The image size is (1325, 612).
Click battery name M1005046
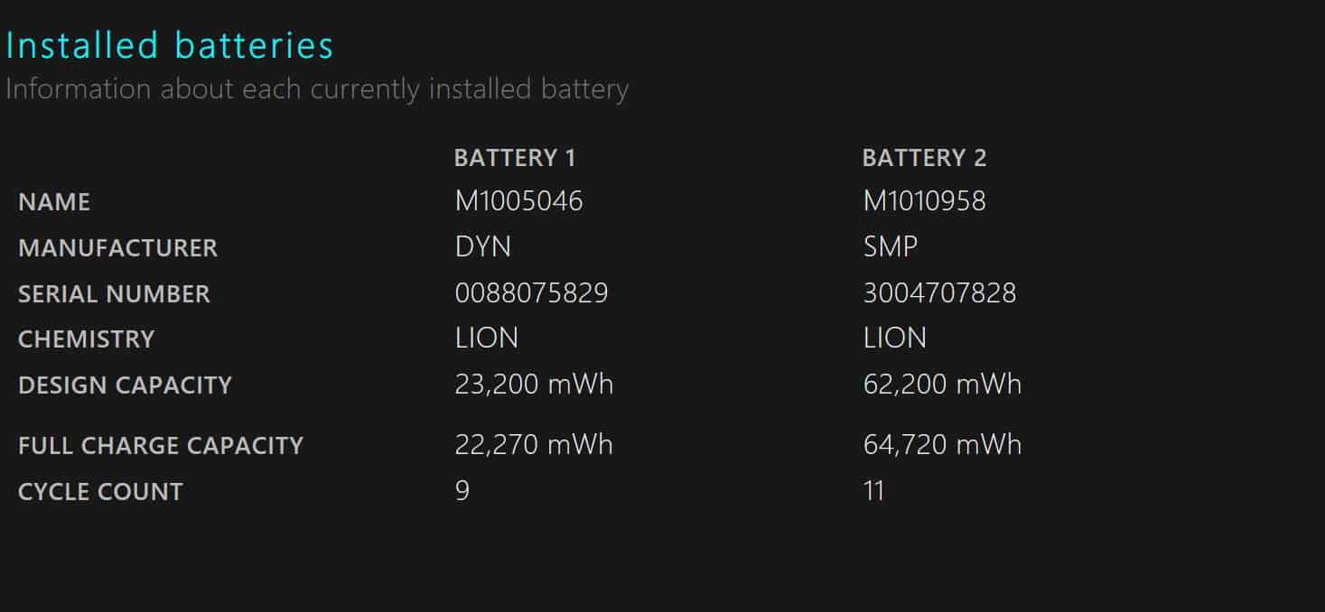click(x=518, y=200)
